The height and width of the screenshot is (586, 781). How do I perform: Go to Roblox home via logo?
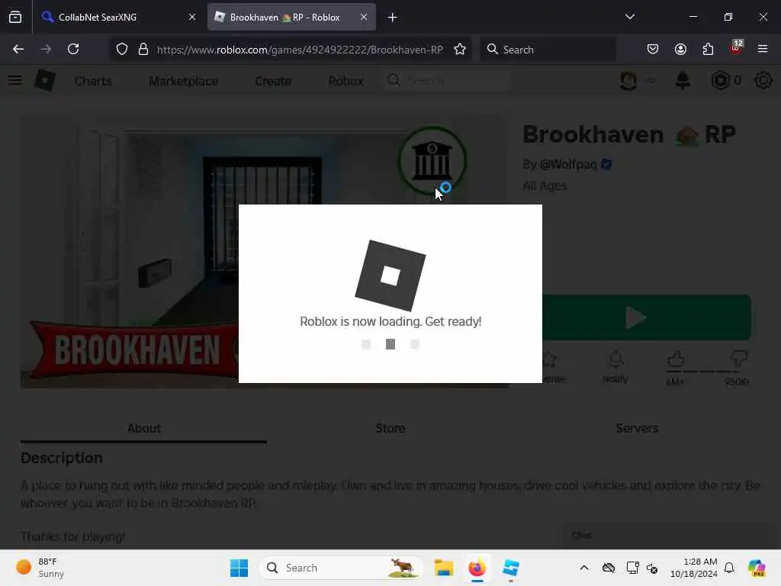45,80
